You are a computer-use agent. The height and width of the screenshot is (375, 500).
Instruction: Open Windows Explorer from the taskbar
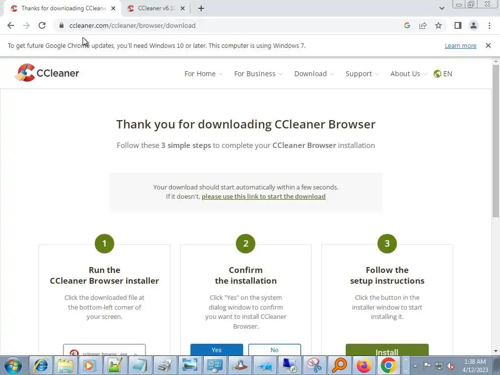(65, 365)
